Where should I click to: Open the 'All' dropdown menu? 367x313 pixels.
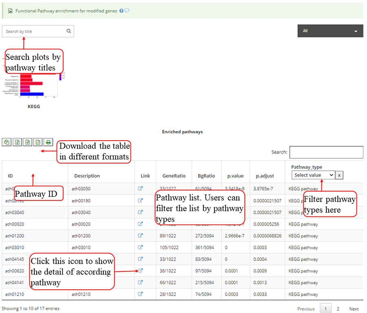[x=330, y=31]
